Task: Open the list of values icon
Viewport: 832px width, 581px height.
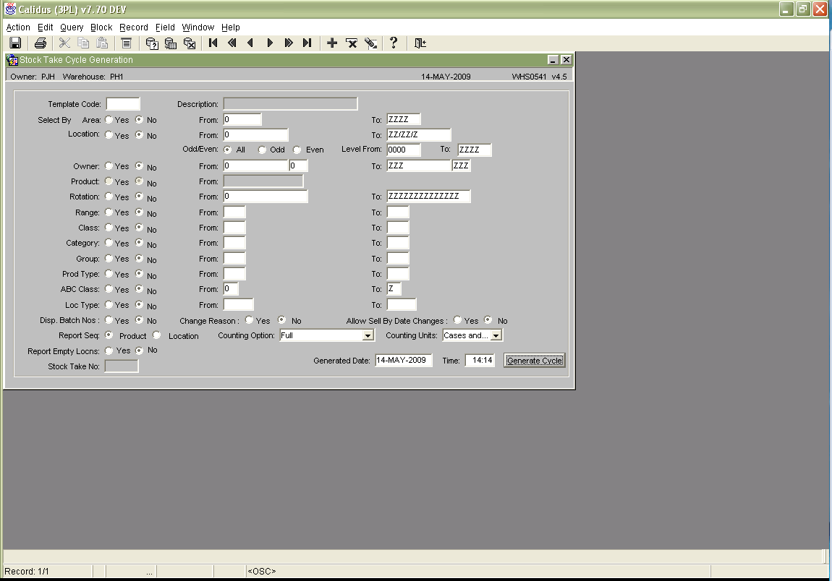Action: click(127, 43)
